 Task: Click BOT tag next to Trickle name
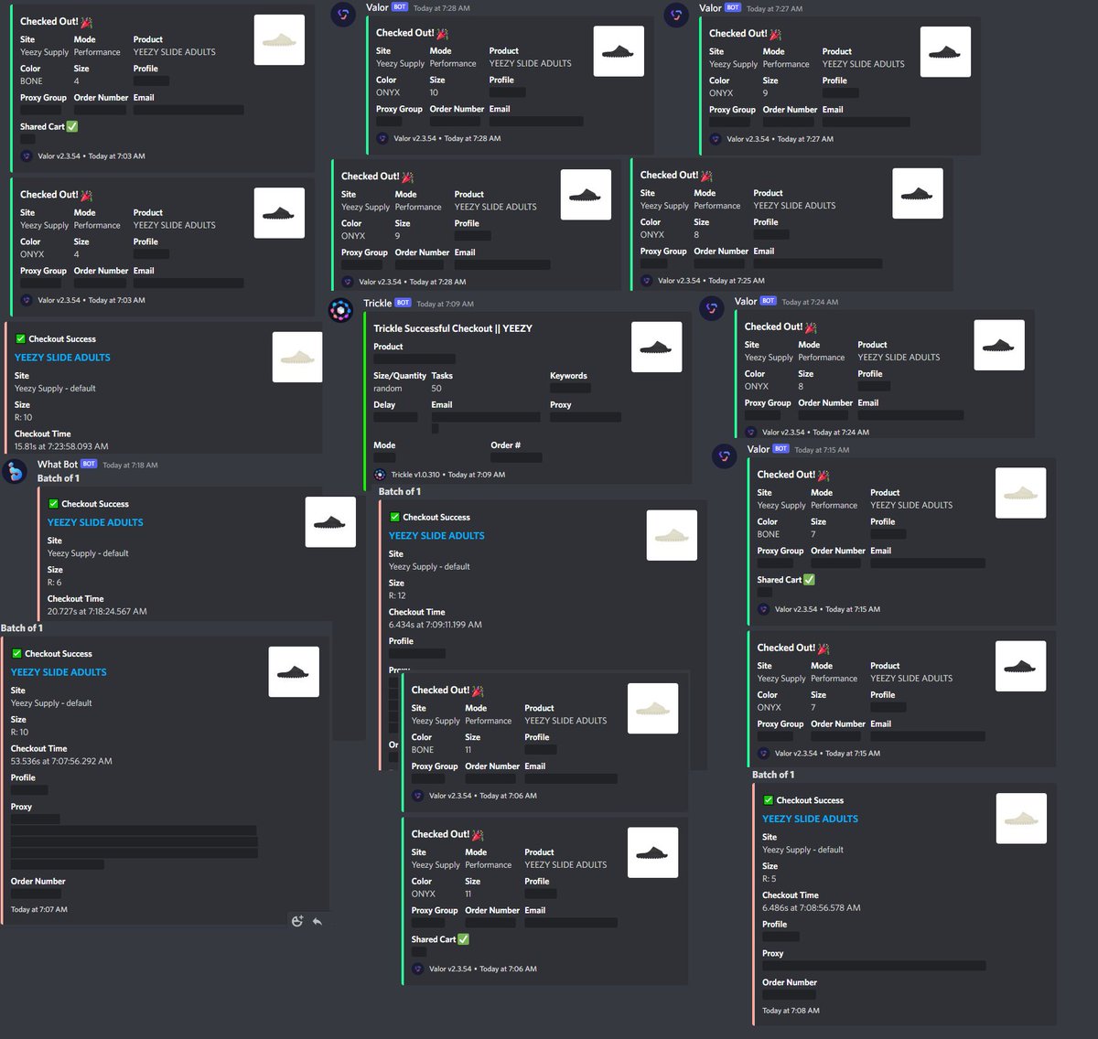pos(404,303)
